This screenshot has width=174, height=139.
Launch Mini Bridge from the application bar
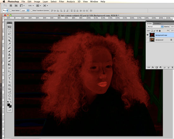tap(16, 6)
